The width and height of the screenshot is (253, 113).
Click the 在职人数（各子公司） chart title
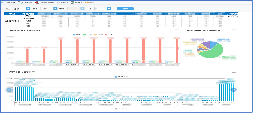click(22, 72)
